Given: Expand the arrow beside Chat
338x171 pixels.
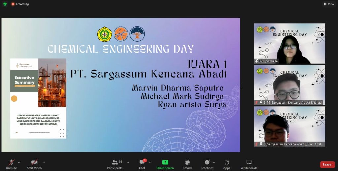Looking at the screenshot, I should click(x=150, y=162).
